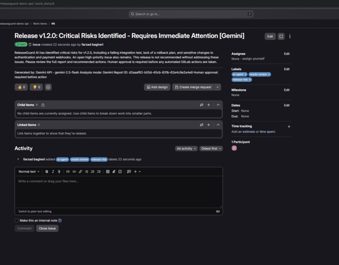Viewport: 339px width, 265px height.
Task: Add a task checklist to comment
Action: (99, 172)
